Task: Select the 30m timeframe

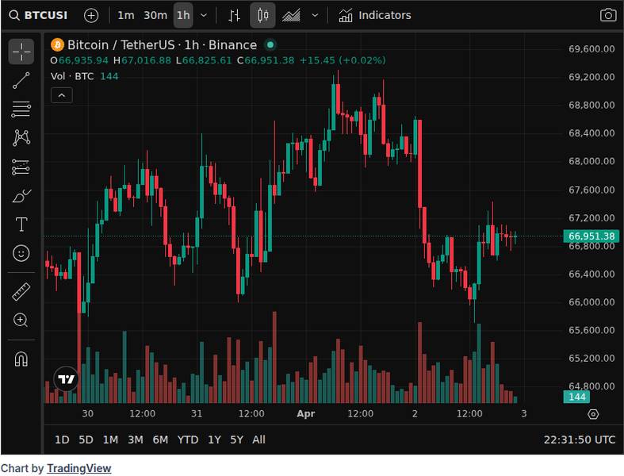Action: (155, 16)
